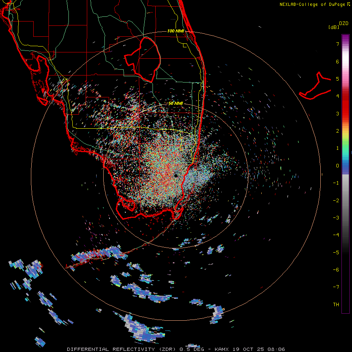Screen dimensions: 352x352
Task: Click the 50 NMI range ring label
Action: click(x=176, y=104)
